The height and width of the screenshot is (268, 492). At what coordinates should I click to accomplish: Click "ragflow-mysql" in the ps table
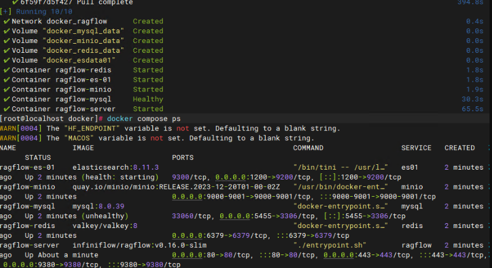[x=27, y=206]
